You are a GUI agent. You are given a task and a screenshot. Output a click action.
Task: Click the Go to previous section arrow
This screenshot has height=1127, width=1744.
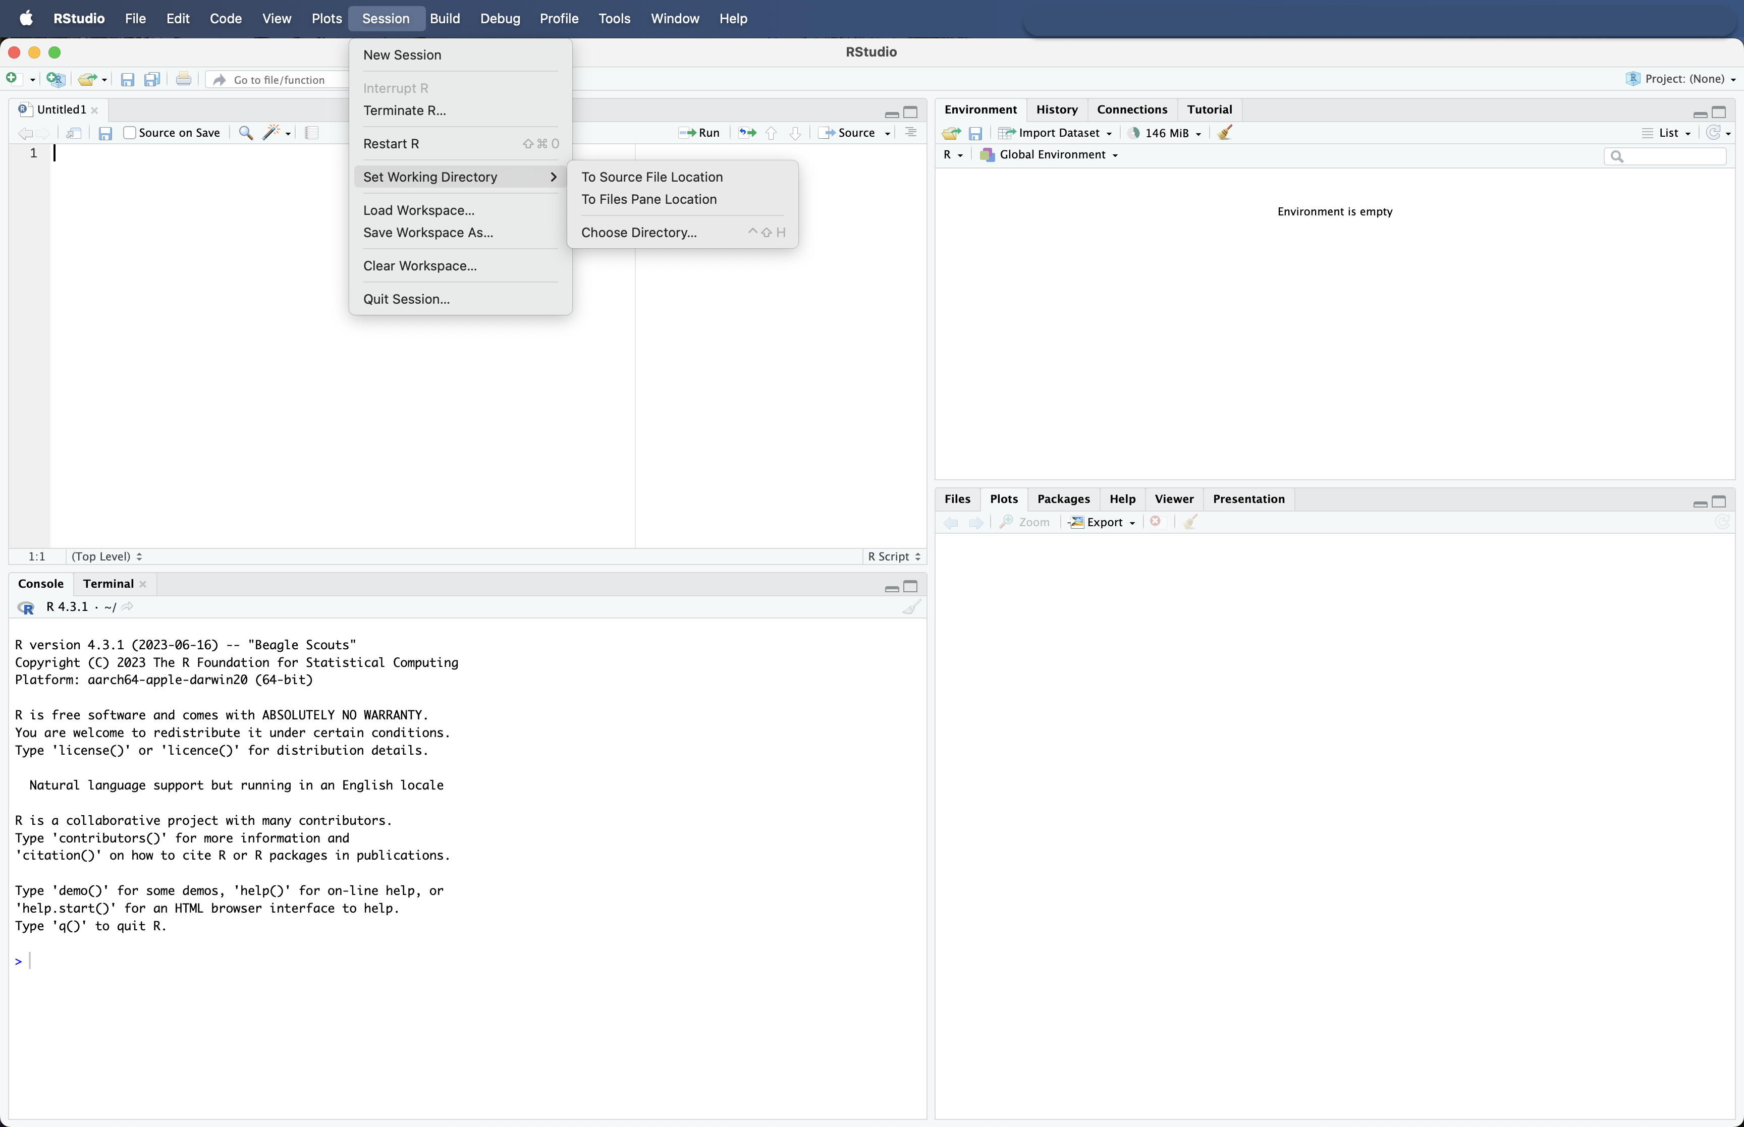[x=772, y=133]
